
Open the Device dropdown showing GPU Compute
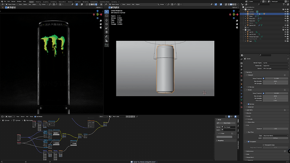click(276, 68)
